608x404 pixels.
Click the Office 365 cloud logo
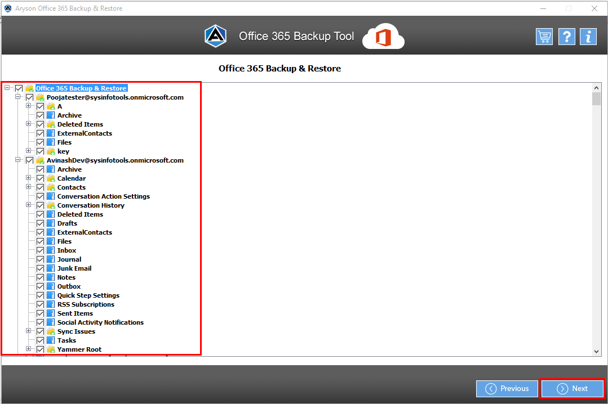tap(383, 37)
